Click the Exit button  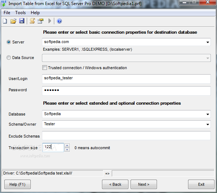pos(201,184)
